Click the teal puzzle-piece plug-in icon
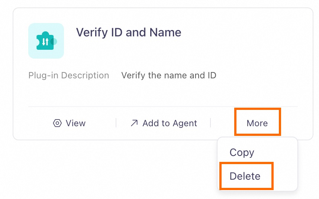 (45, 41)
